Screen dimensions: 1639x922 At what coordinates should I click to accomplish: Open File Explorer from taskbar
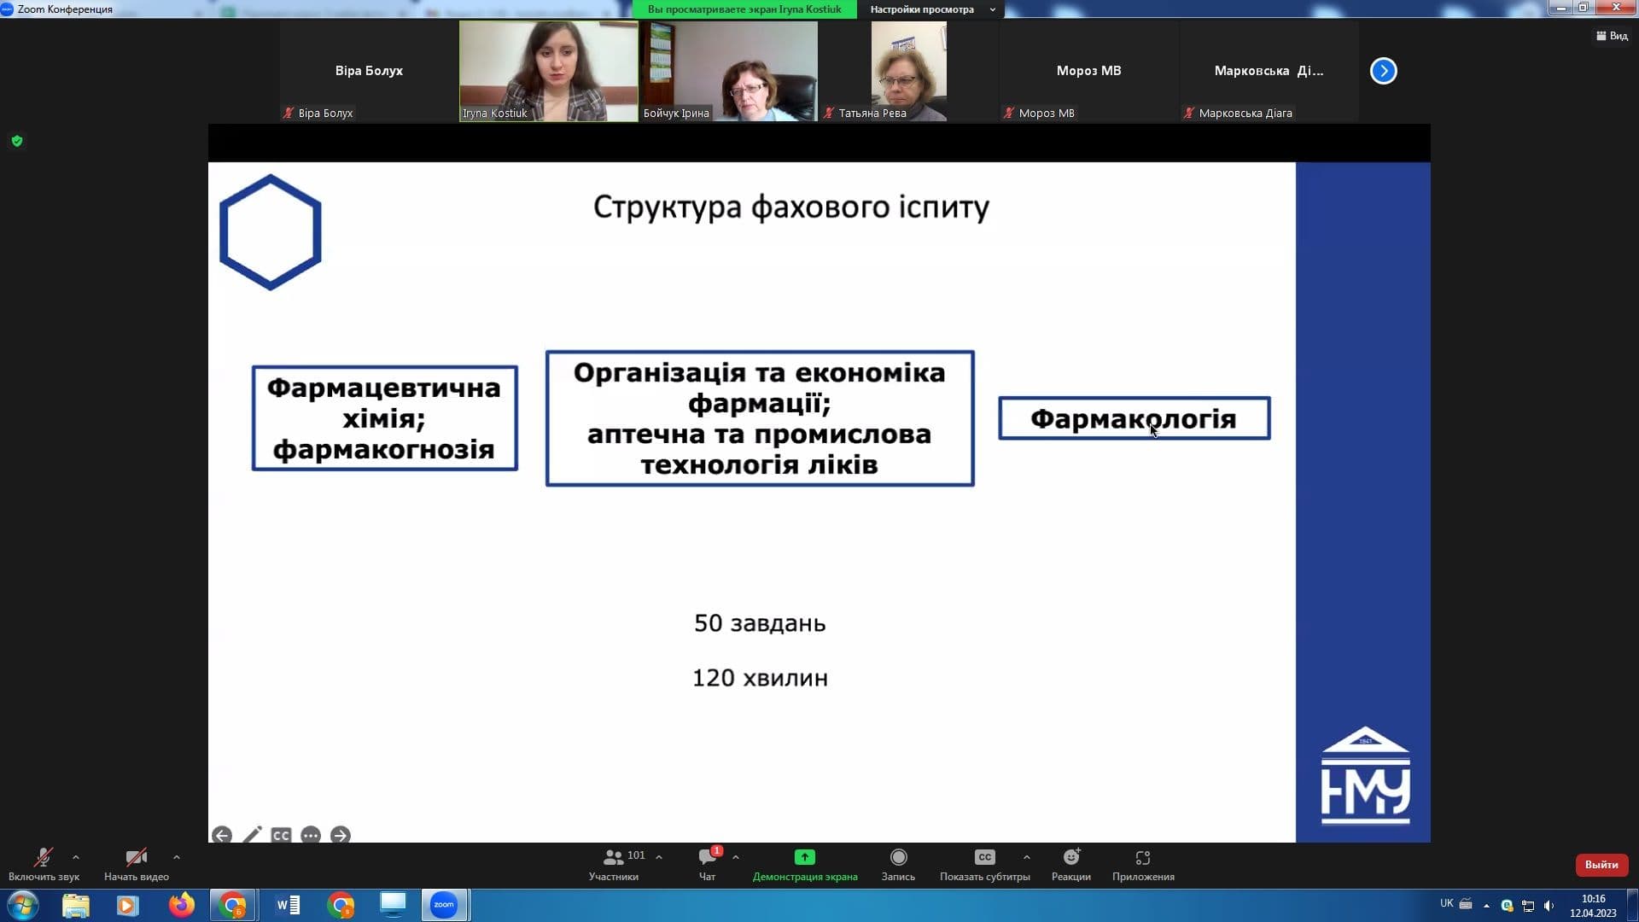point(76,905)
